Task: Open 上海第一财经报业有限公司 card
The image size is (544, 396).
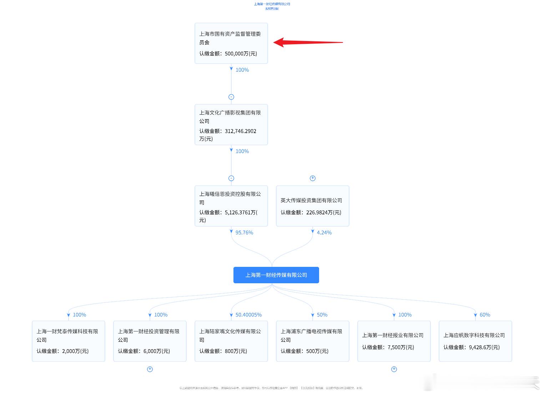Action: 394,341
